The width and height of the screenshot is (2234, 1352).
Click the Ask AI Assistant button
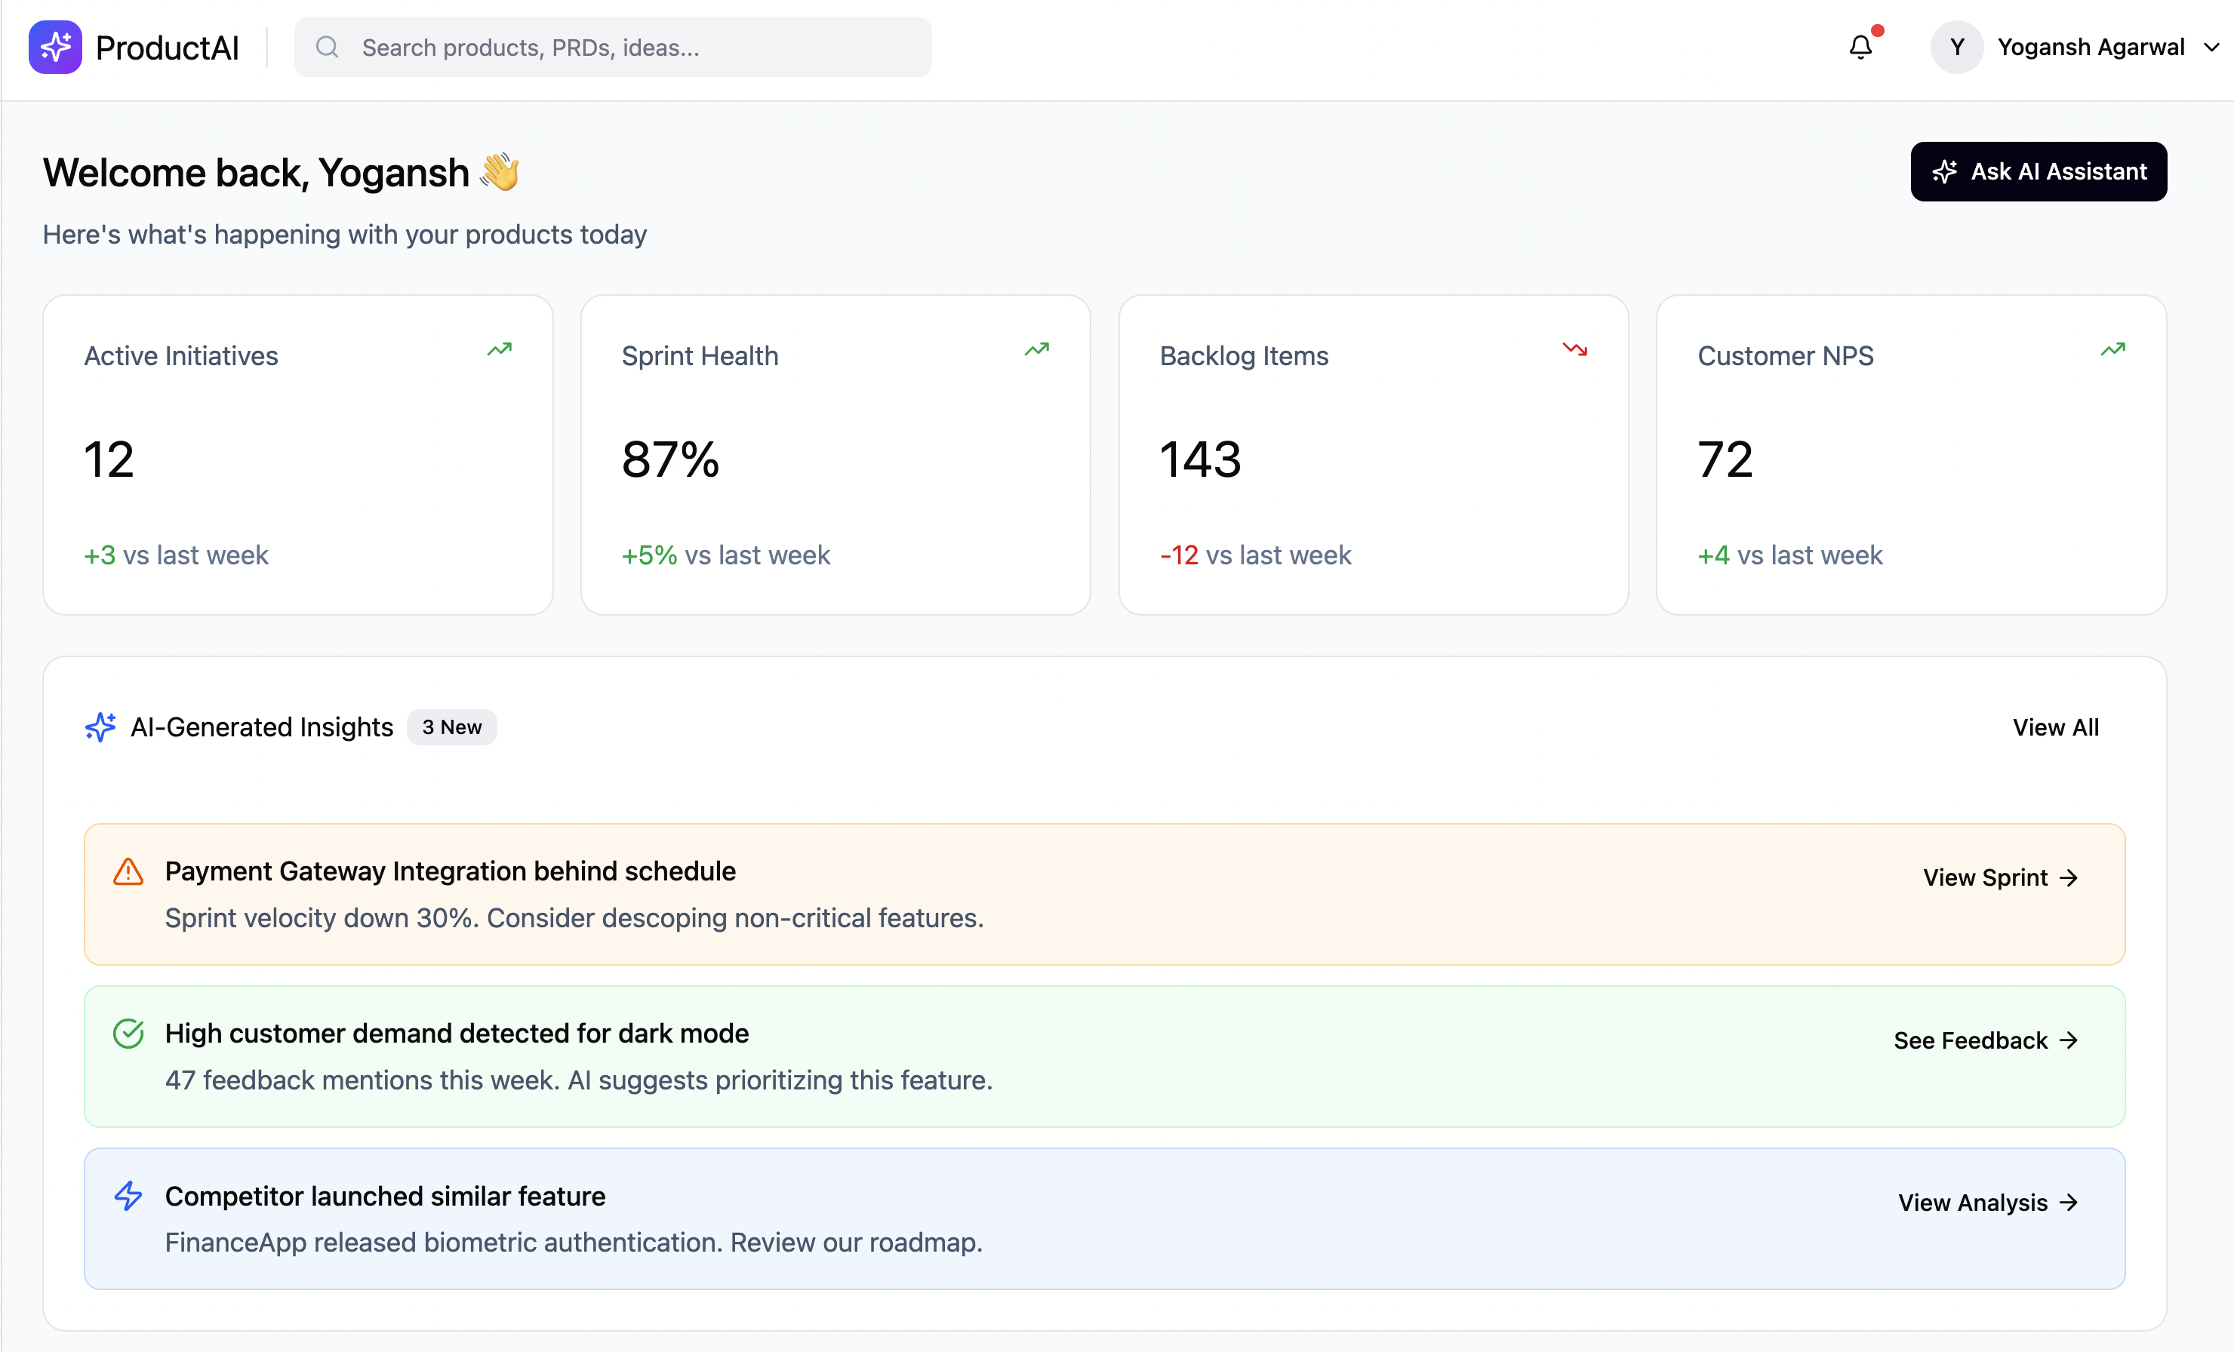click(x=2039, y=171)
